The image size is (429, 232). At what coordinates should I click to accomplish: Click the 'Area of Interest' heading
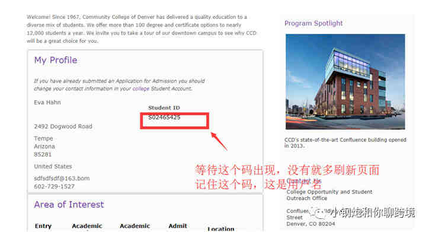point(69,204)
